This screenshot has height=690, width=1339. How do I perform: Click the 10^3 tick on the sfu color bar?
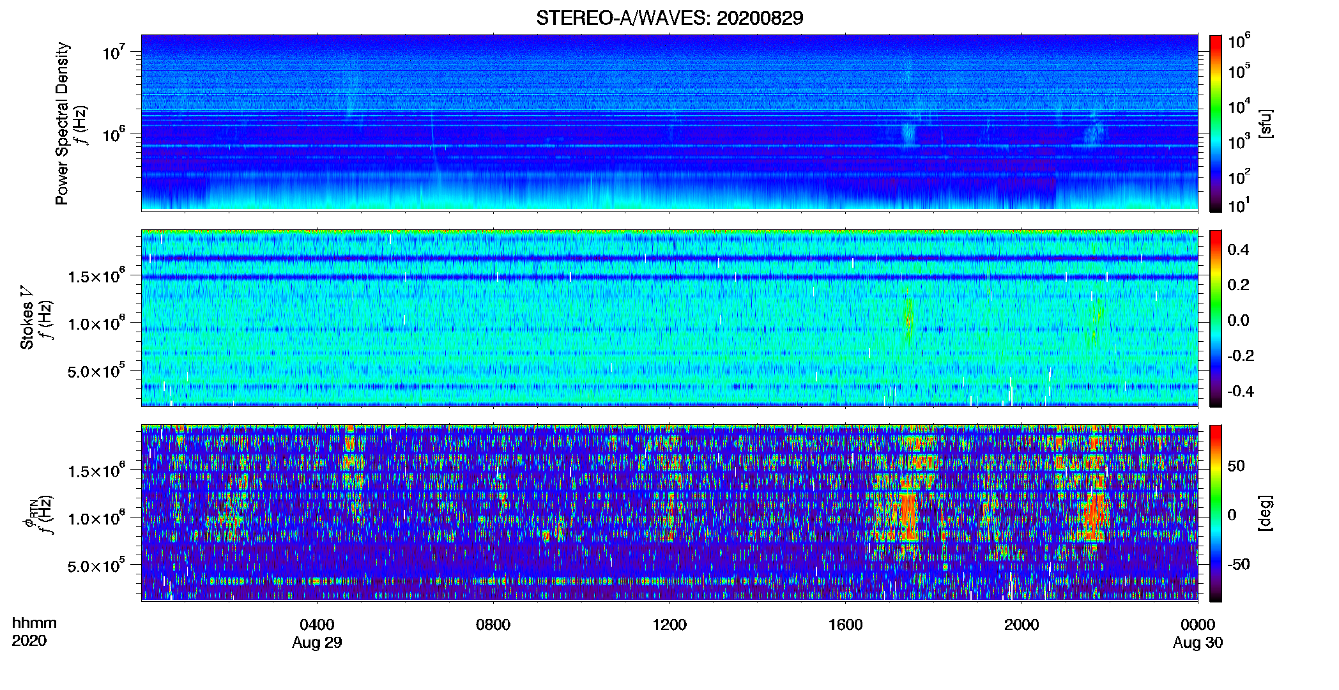pos(1239,141)
